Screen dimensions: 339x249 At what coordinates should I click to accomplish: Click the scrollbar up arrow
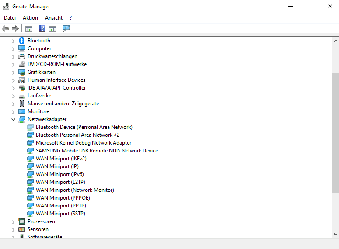point(336,41)
